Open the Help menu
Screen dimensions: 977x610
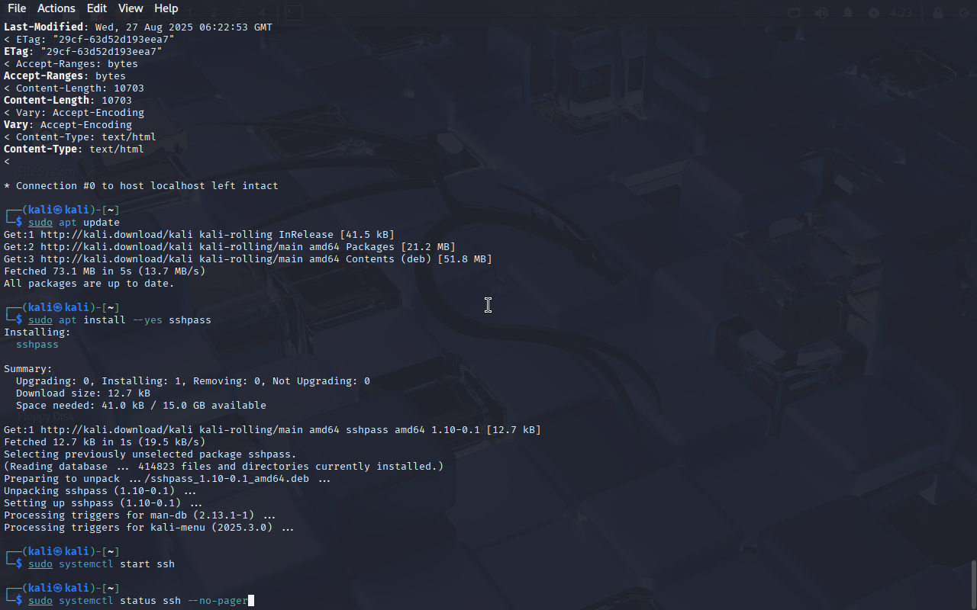coord(166,8)
